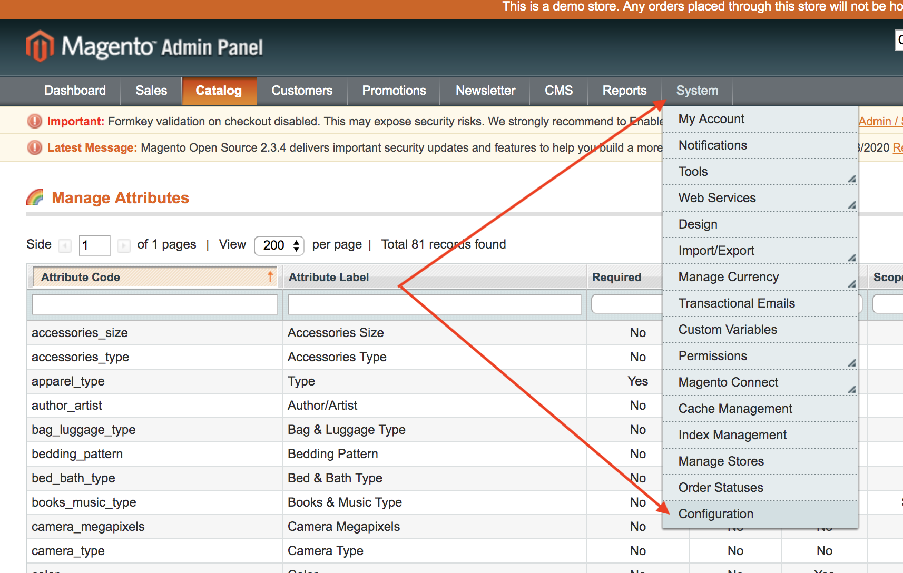Click the Attribute Code filter field
Image resolution: width=903 pixels, height=573 pixels.
[155, 304]
